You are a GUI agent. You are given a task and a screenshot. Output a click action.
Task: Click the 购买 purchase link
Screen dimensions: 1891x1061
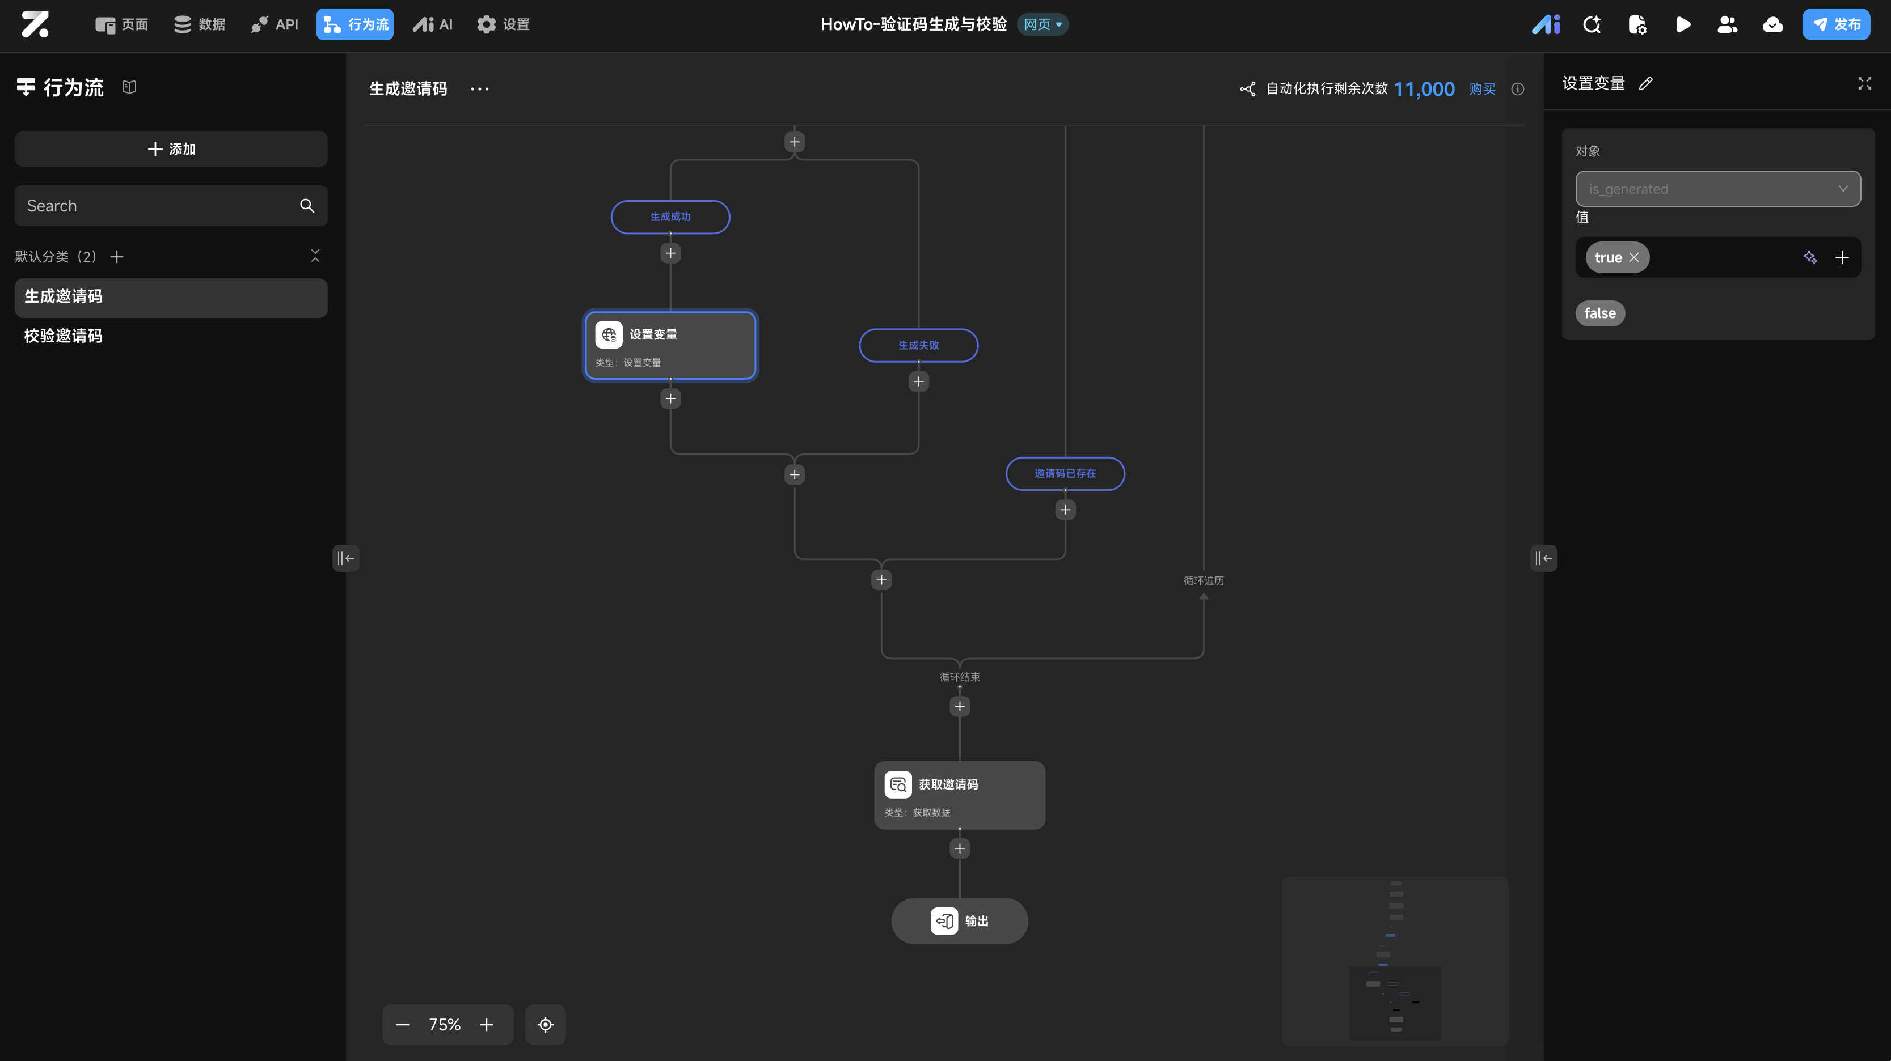click(x=1481, y=89)
